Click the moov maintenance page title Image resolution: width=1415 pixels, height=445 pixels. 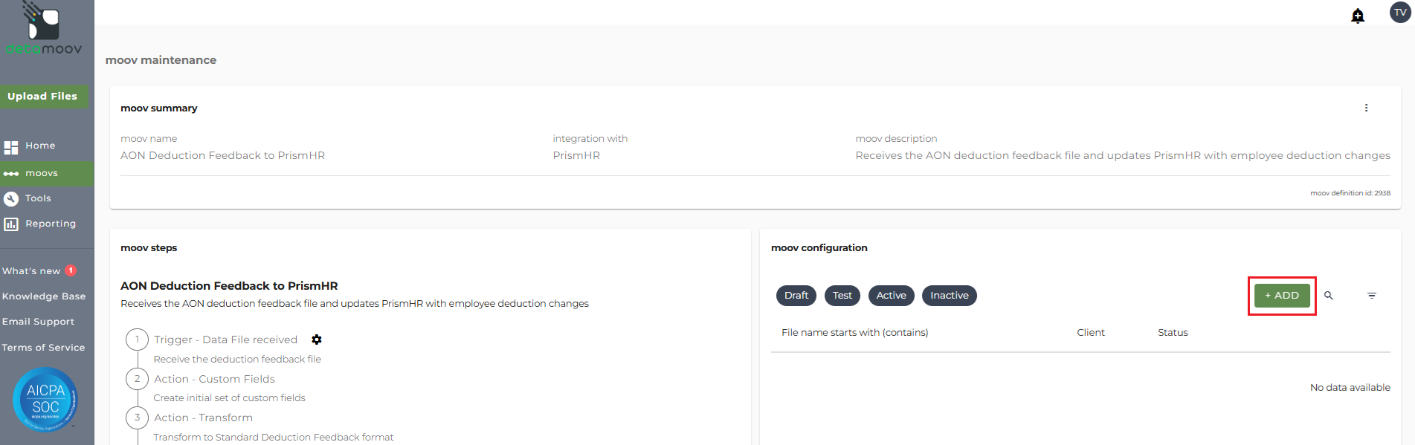click(161, 60)
